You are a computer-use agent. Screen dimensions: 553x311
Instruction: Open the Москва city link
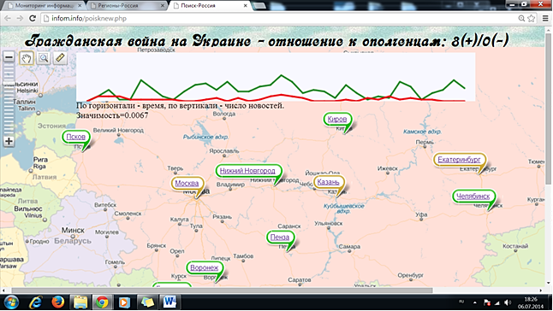tap(187, 184)
